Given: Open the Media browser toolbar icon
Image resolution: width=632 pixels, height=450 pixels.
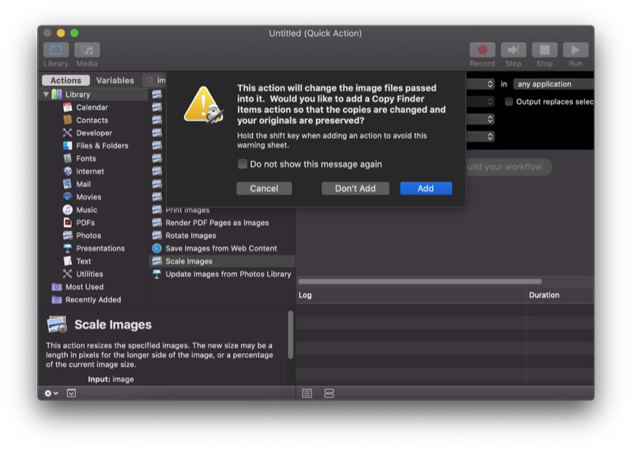Looking at the screenshot, I should coord(87,50).
